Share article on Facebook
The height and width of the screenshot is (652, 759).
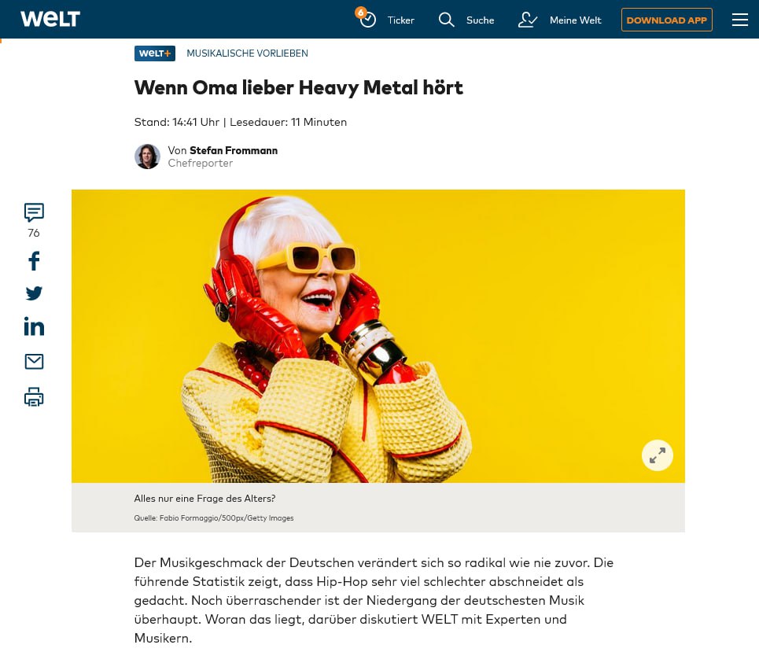(34, 261)
